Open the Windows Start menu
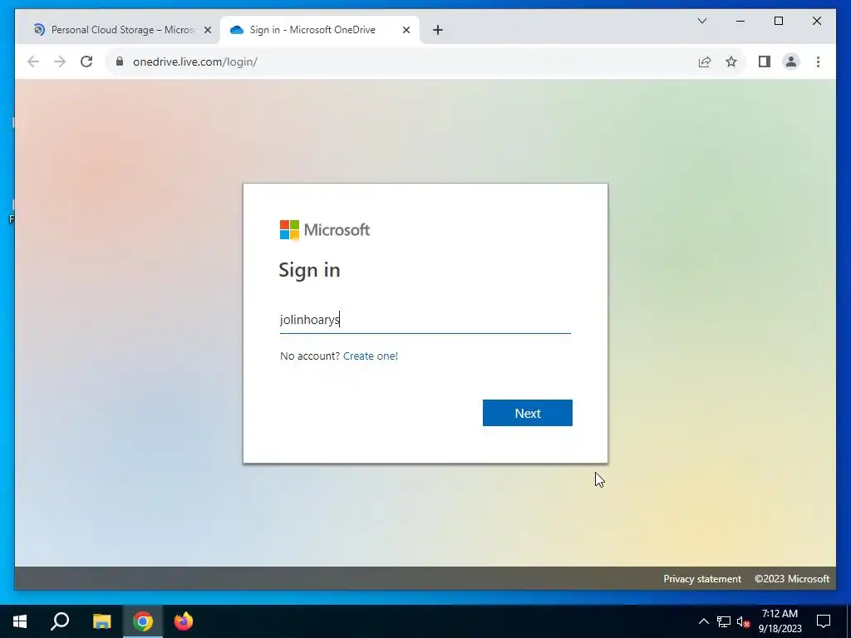Image resolution: width=851 pixels, height=638 pixels. [20, 621]
